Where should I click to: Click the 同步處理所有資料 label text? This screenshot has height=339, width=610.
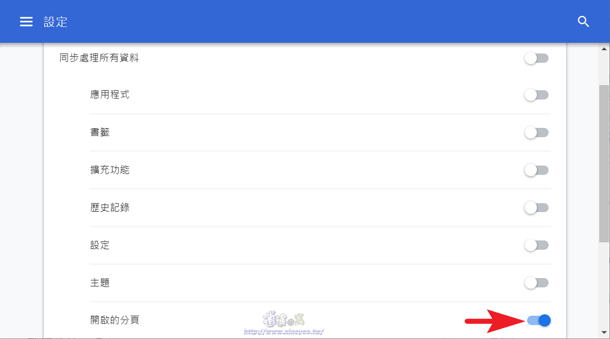point(99,58)
